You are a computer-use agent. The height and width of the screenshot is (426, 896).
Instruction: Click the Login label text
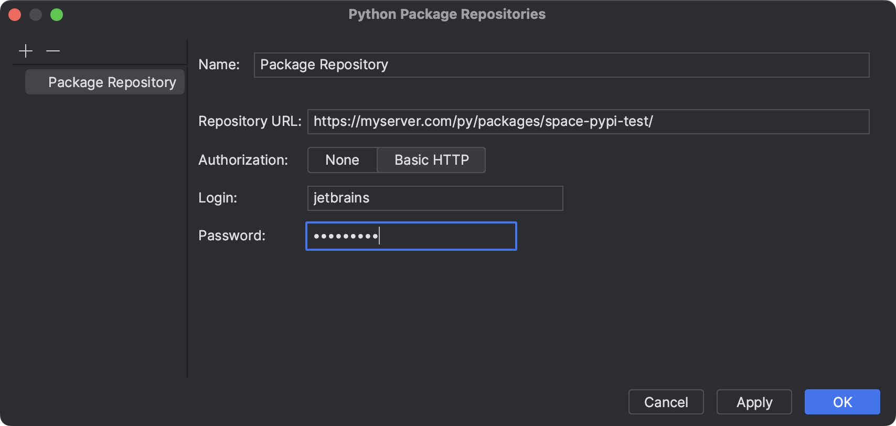pos(218,198)
